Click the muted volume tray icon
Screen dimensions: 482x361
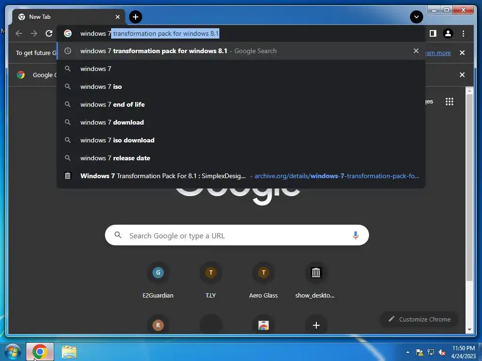(442, 352)
